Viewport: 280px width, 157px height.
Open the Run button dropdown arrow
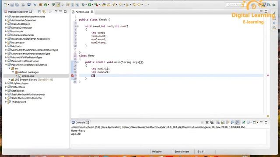[x=92, y=5]
